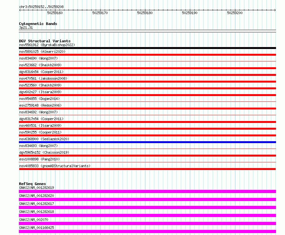Open variant nsv590255 (Cooper2011) label
285x235 pixels.
[40, 132]
